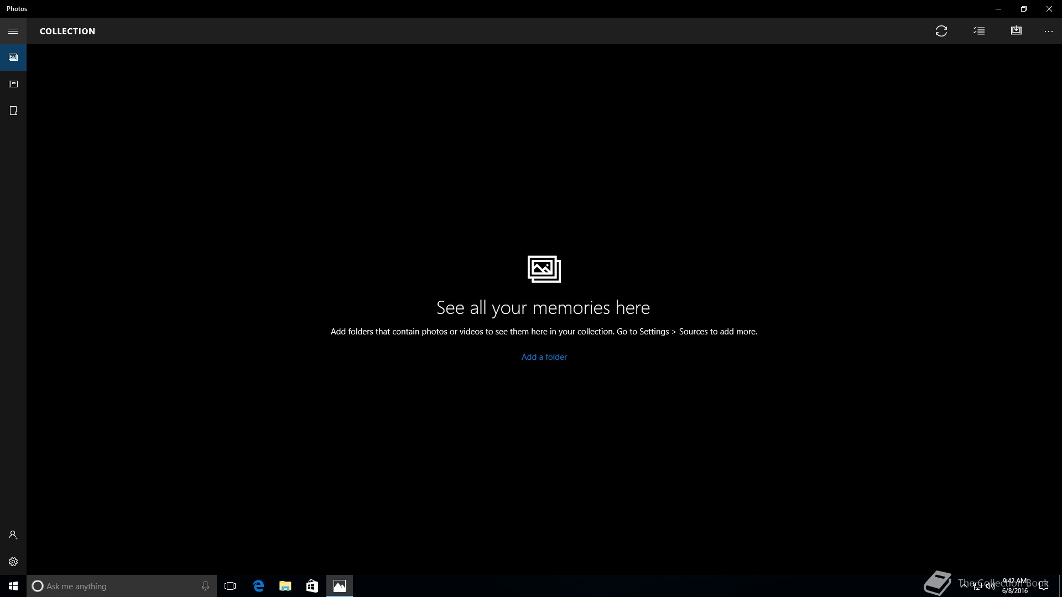Click the Add a folder link
1062x597 pixels.
point(544,357)
